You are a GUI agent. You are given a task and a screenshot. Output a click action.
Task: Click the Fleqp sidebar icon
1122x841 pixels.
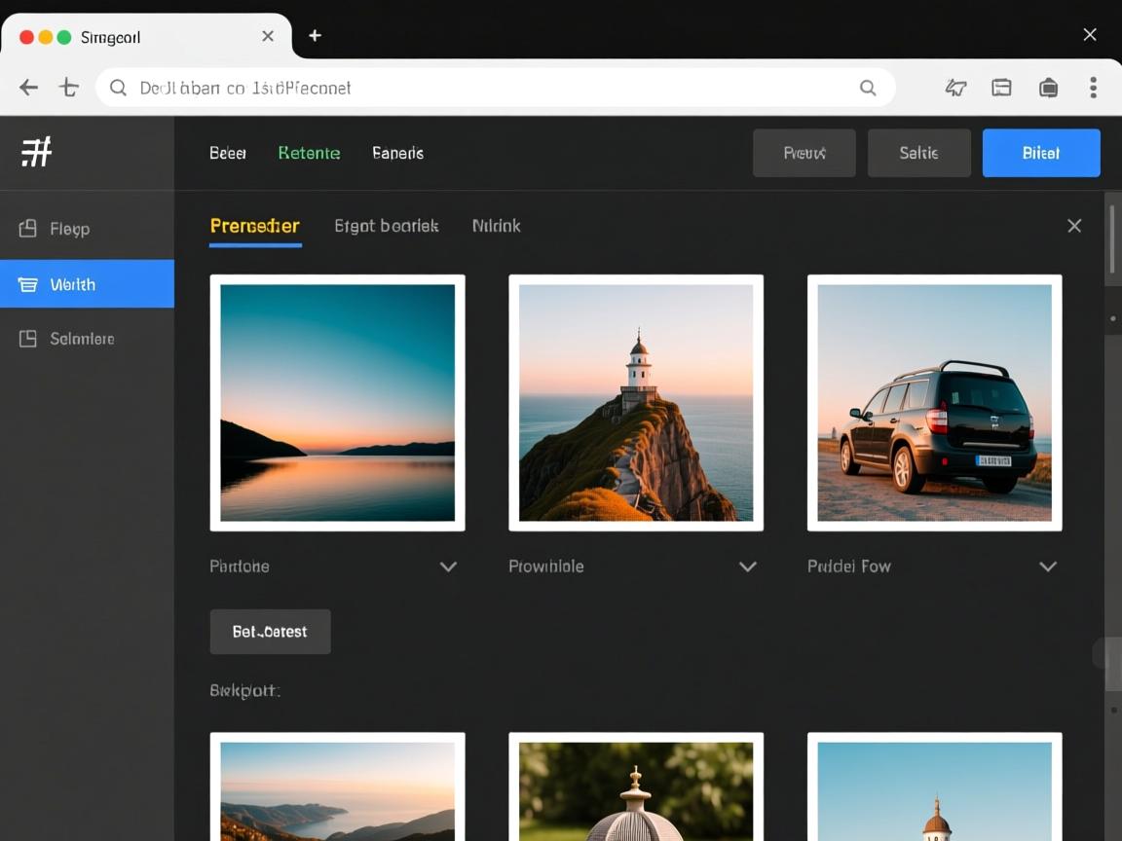(x=28, y=229)
